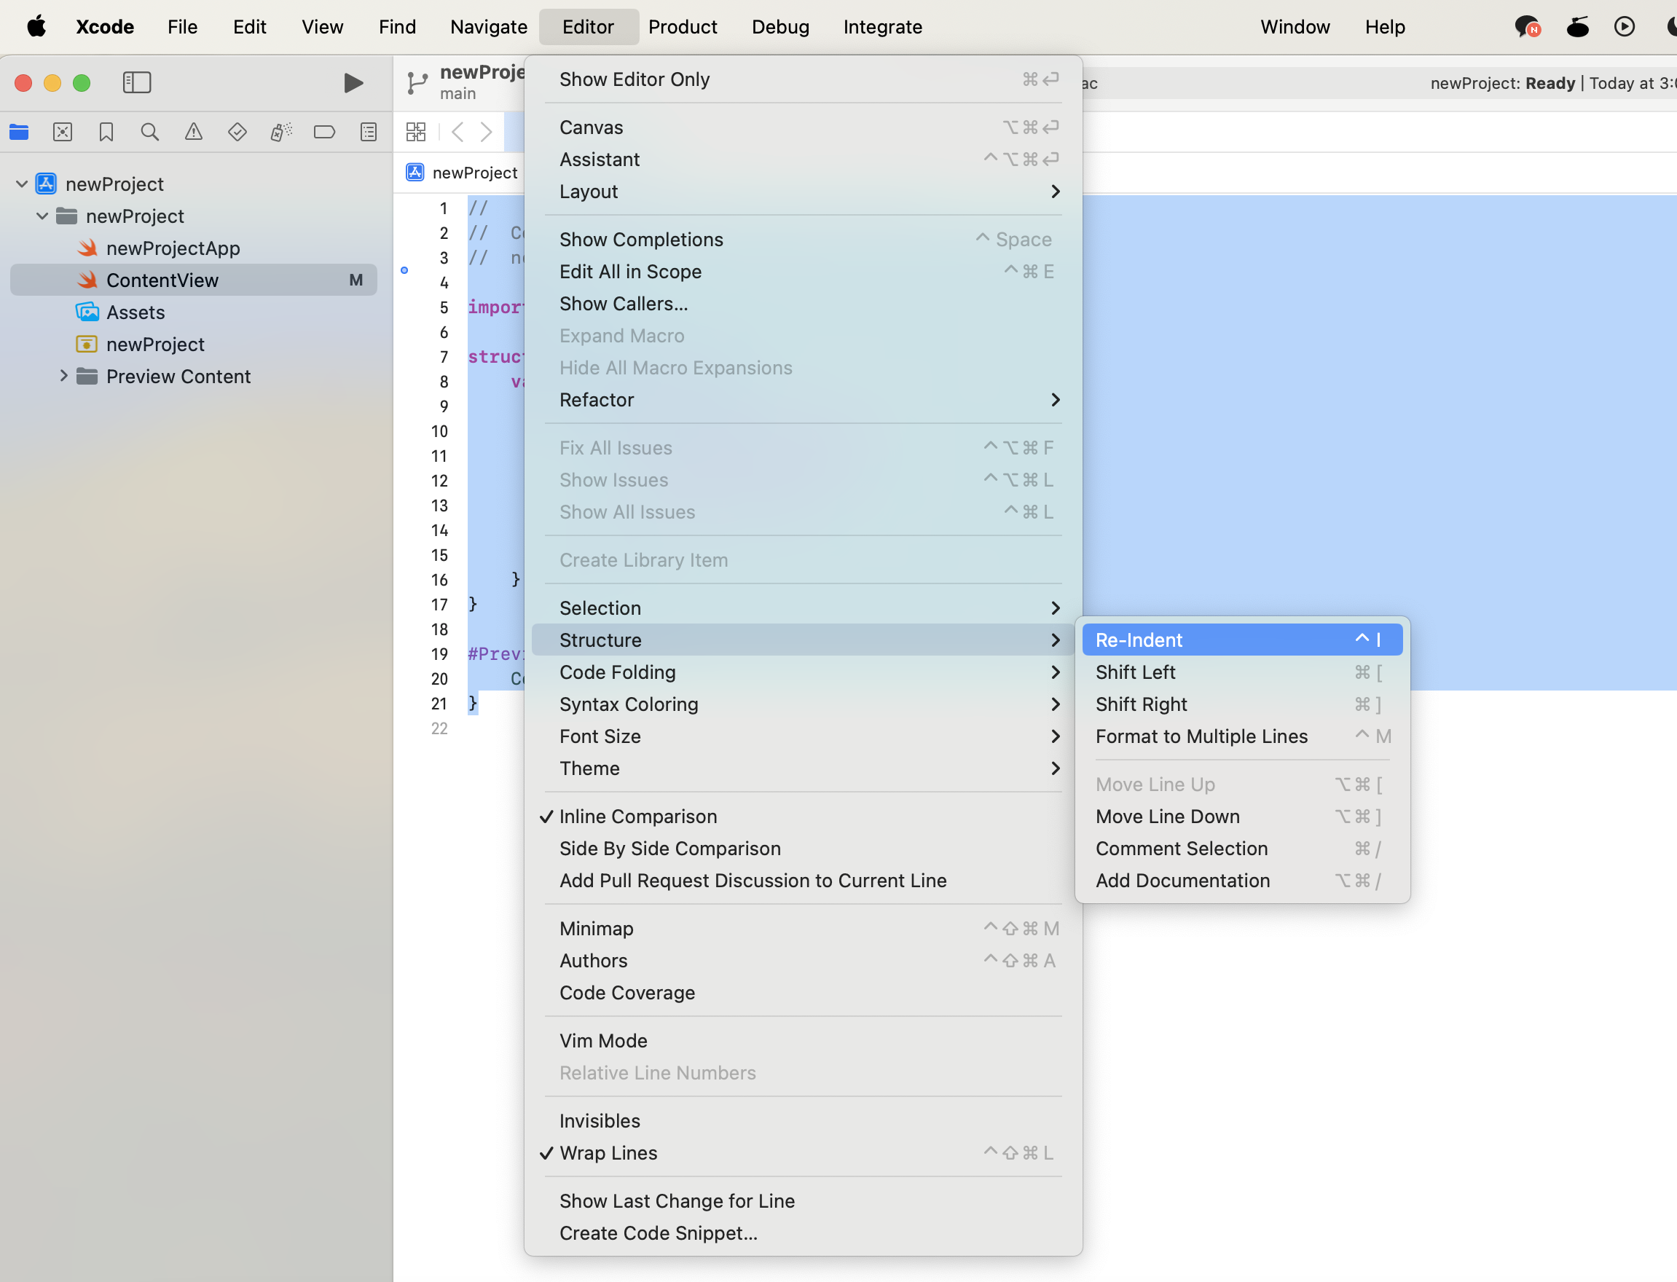Toggle Wrap Lines option

coord(804,1153)
